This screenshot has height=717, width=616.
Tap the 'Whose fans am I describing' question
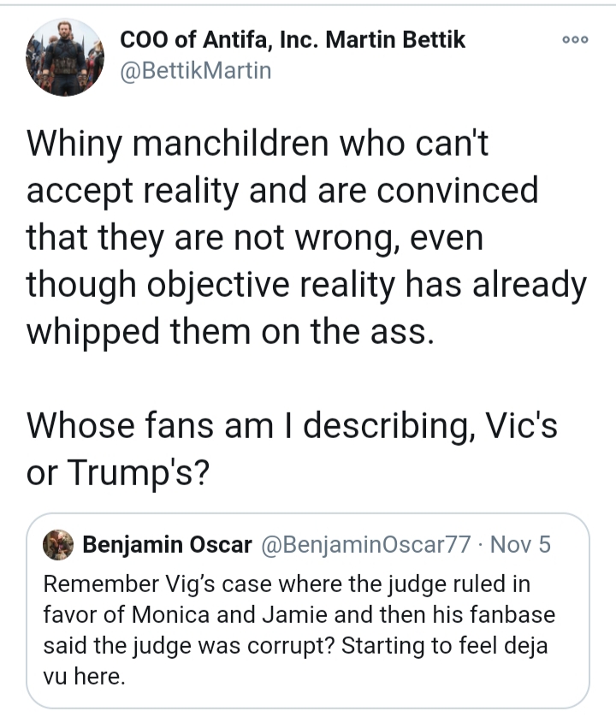(x=292, y=426)
